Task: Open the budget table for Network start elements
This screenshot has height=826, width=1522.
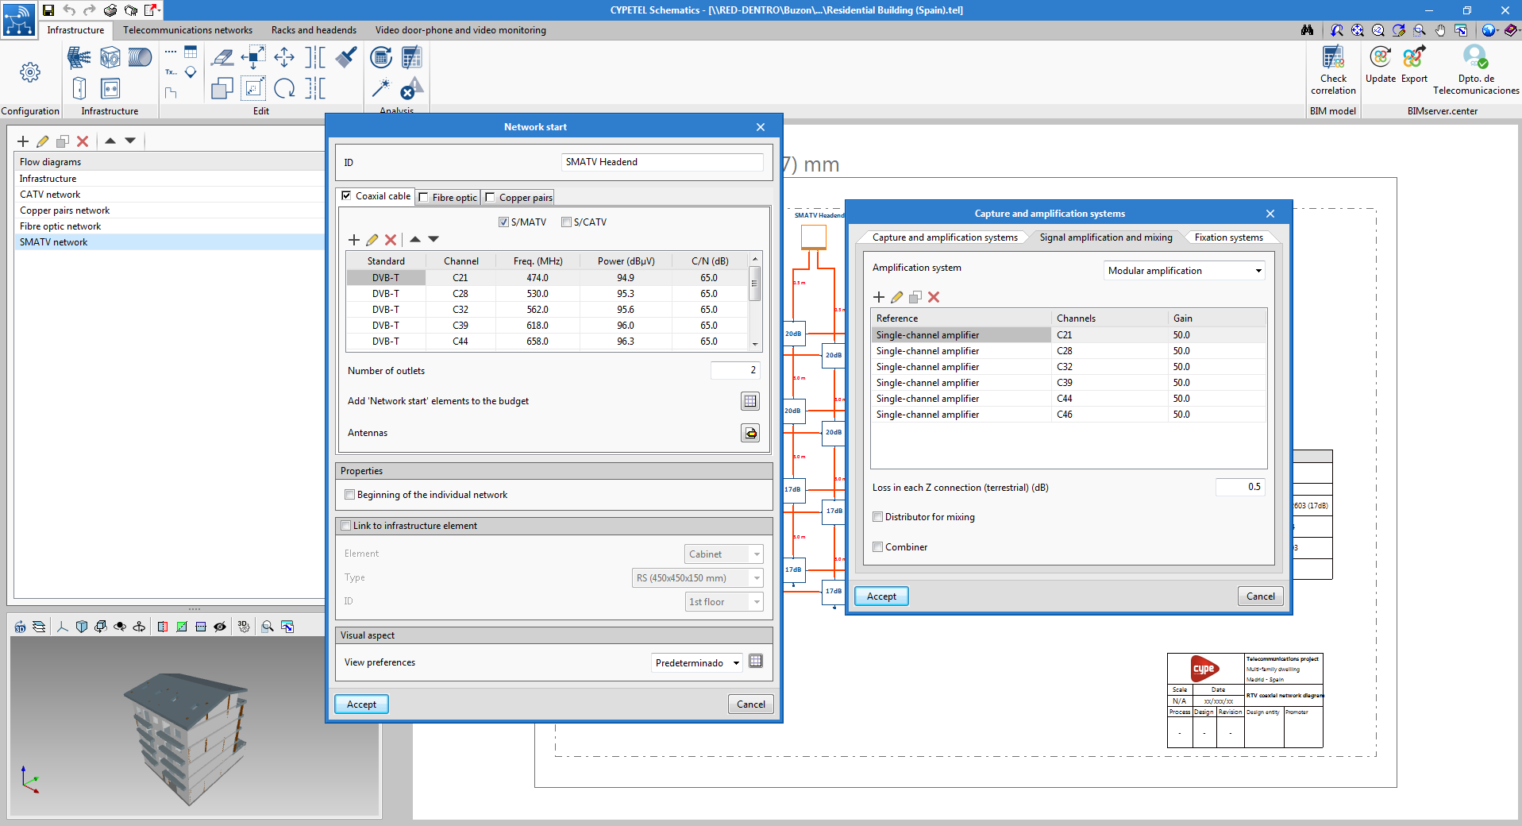Action: [750, 401]
